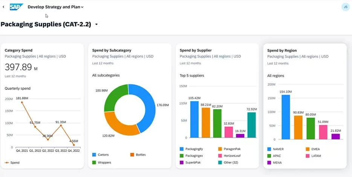Open the JS user avatar menu
The image size is (352, 177).
point(345,7)
